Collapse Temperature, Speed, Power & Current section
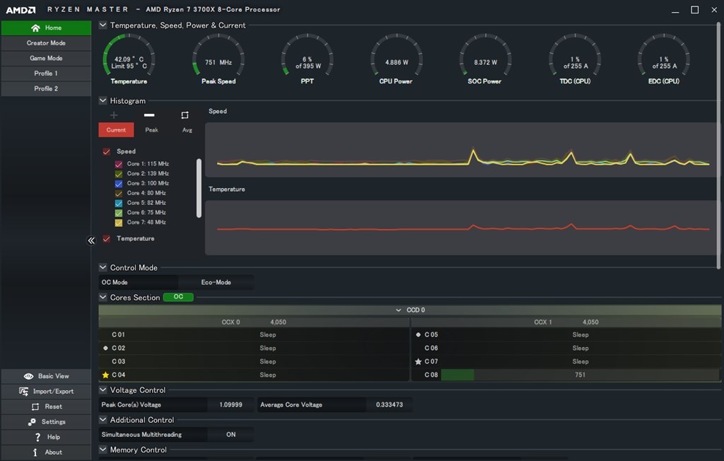 (103, 25)
